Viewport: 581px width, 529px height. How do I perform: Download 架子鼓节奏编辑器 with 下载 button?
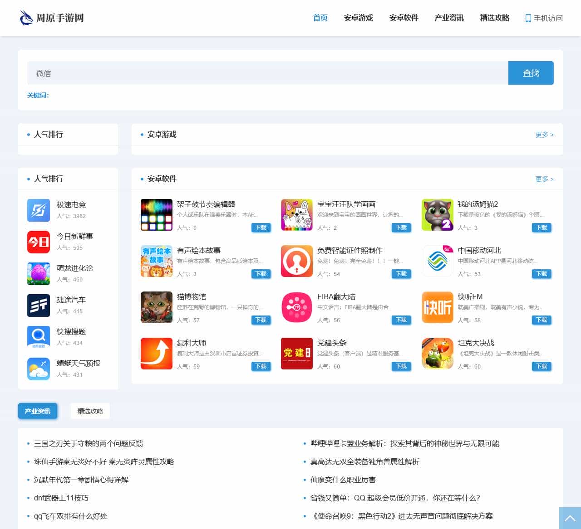tap(261, 228)
